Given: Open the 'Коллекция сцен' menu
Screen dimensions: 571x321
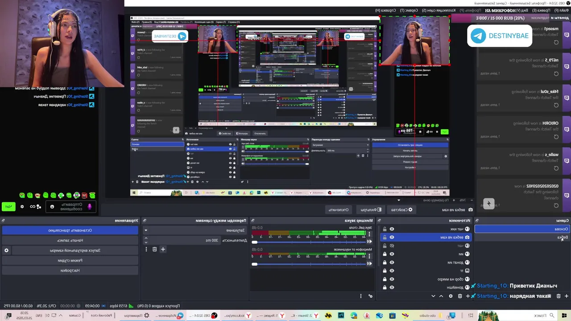Looking at the screenshot, I should 439,10.
